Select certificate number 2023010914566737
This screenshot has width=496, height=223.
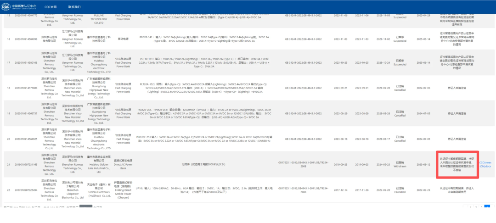(26, 113)
